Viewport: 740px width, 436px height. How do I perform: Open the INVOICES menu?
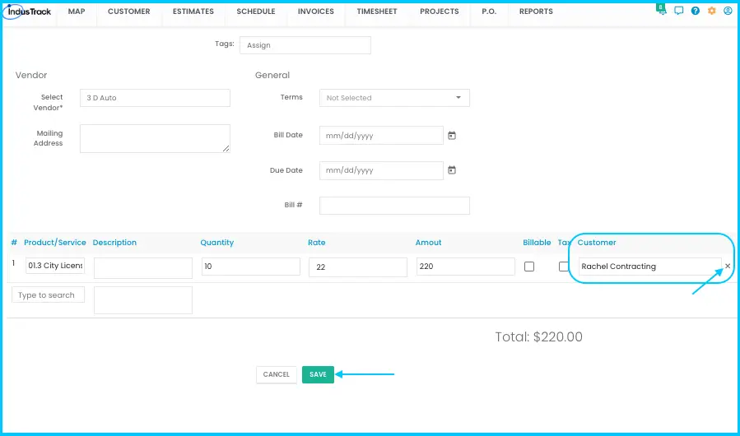[x=316, y=12]
